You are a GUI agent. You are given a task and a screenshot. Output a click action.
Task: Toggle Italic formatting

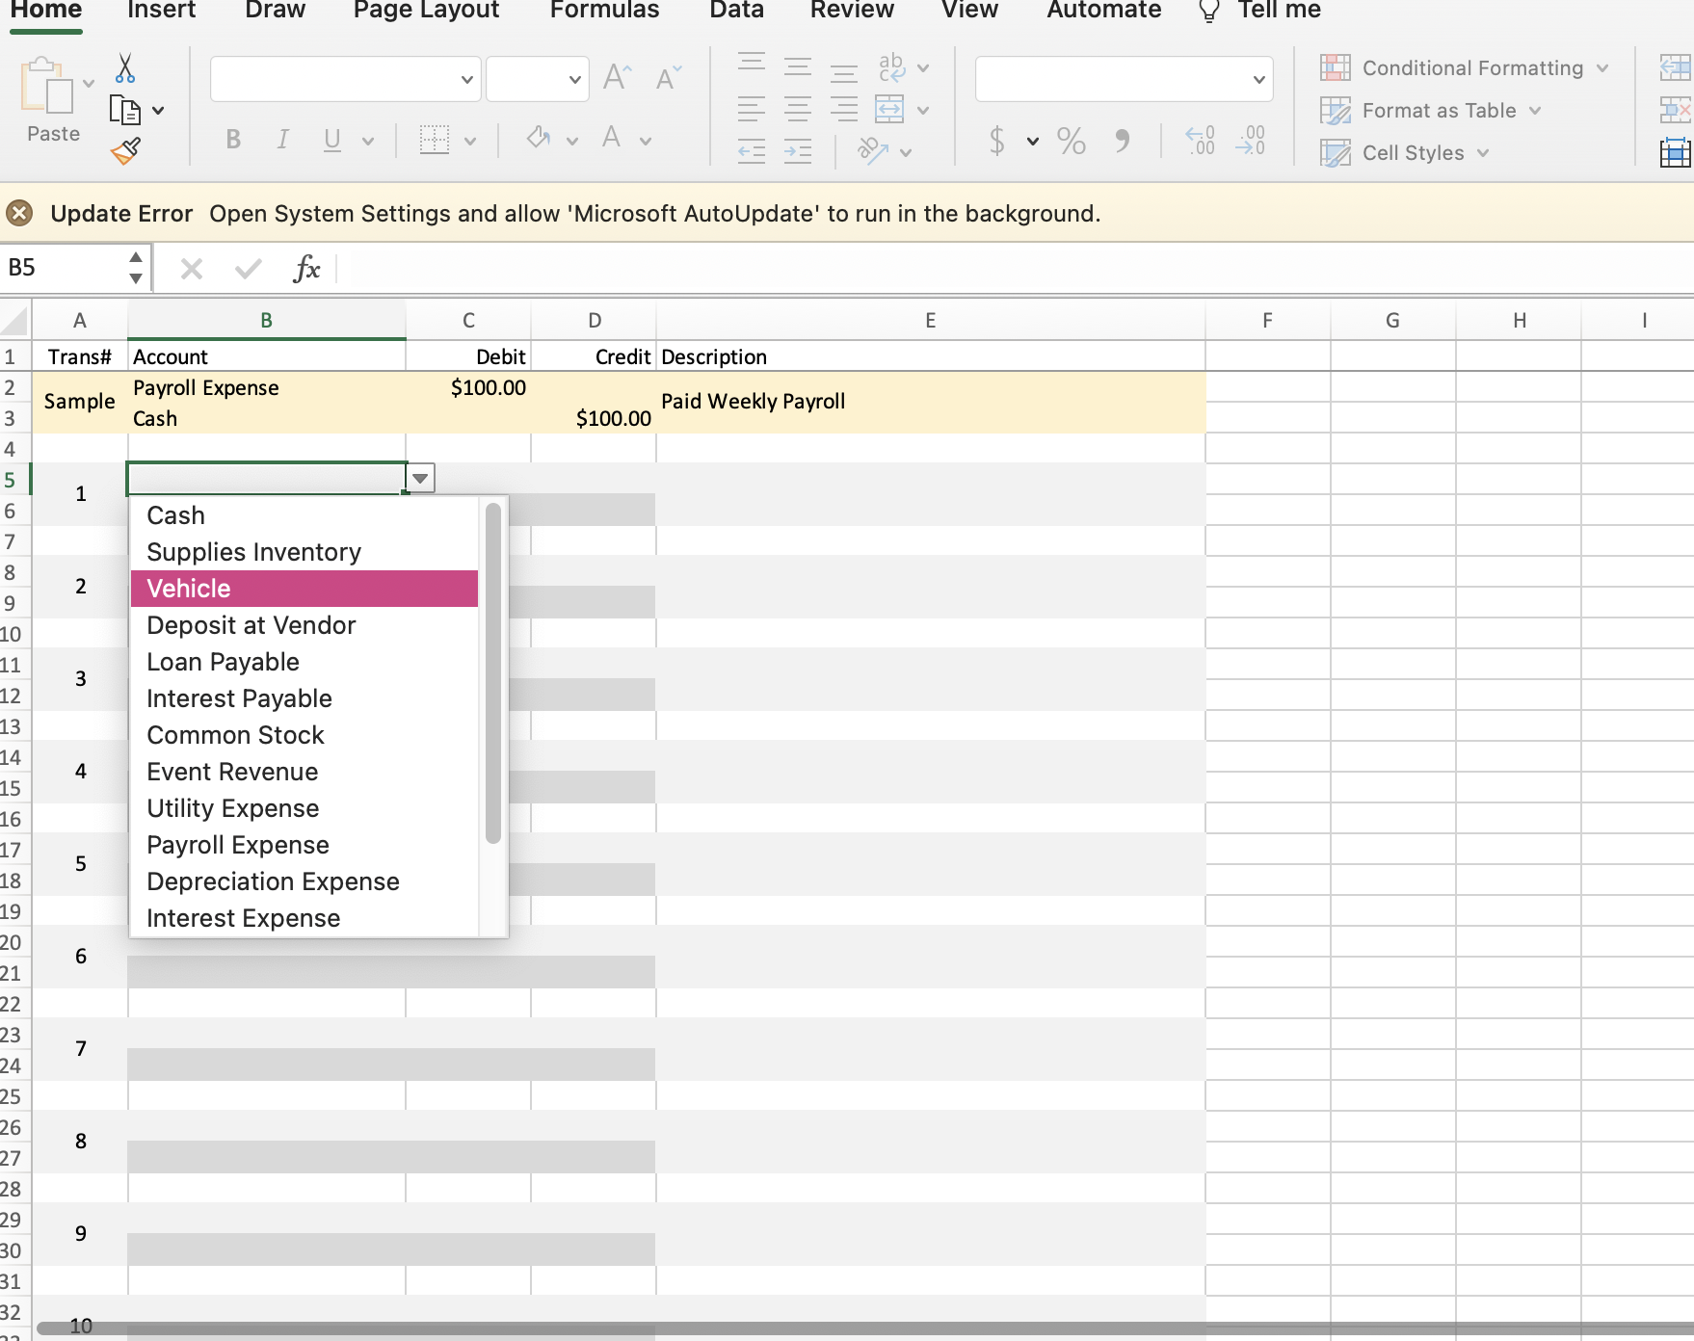click(282, 140)
